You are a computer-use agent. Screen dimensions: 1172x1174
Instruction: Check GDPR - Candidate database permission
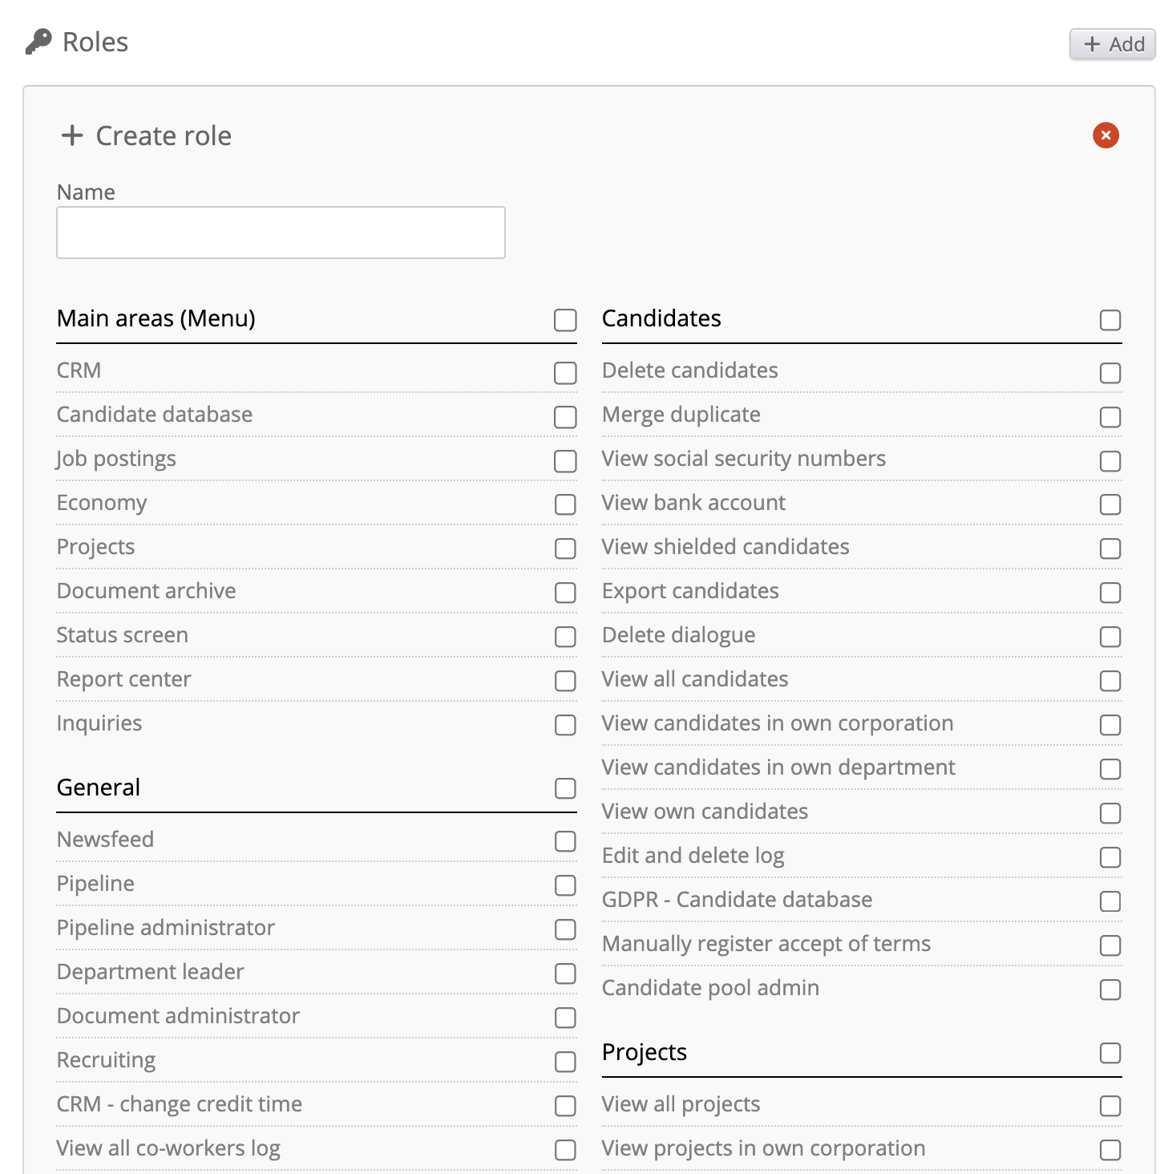[1110, 901]
